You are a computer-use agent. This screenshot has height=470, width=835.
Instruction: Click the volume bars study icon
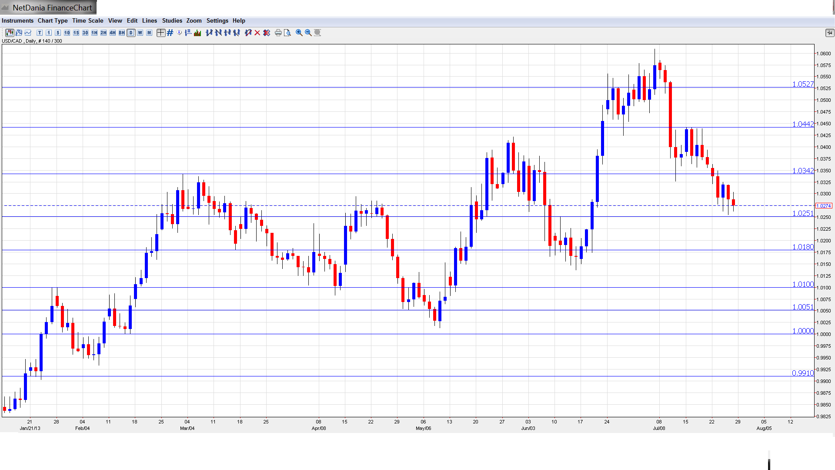[x=197, y=33]
